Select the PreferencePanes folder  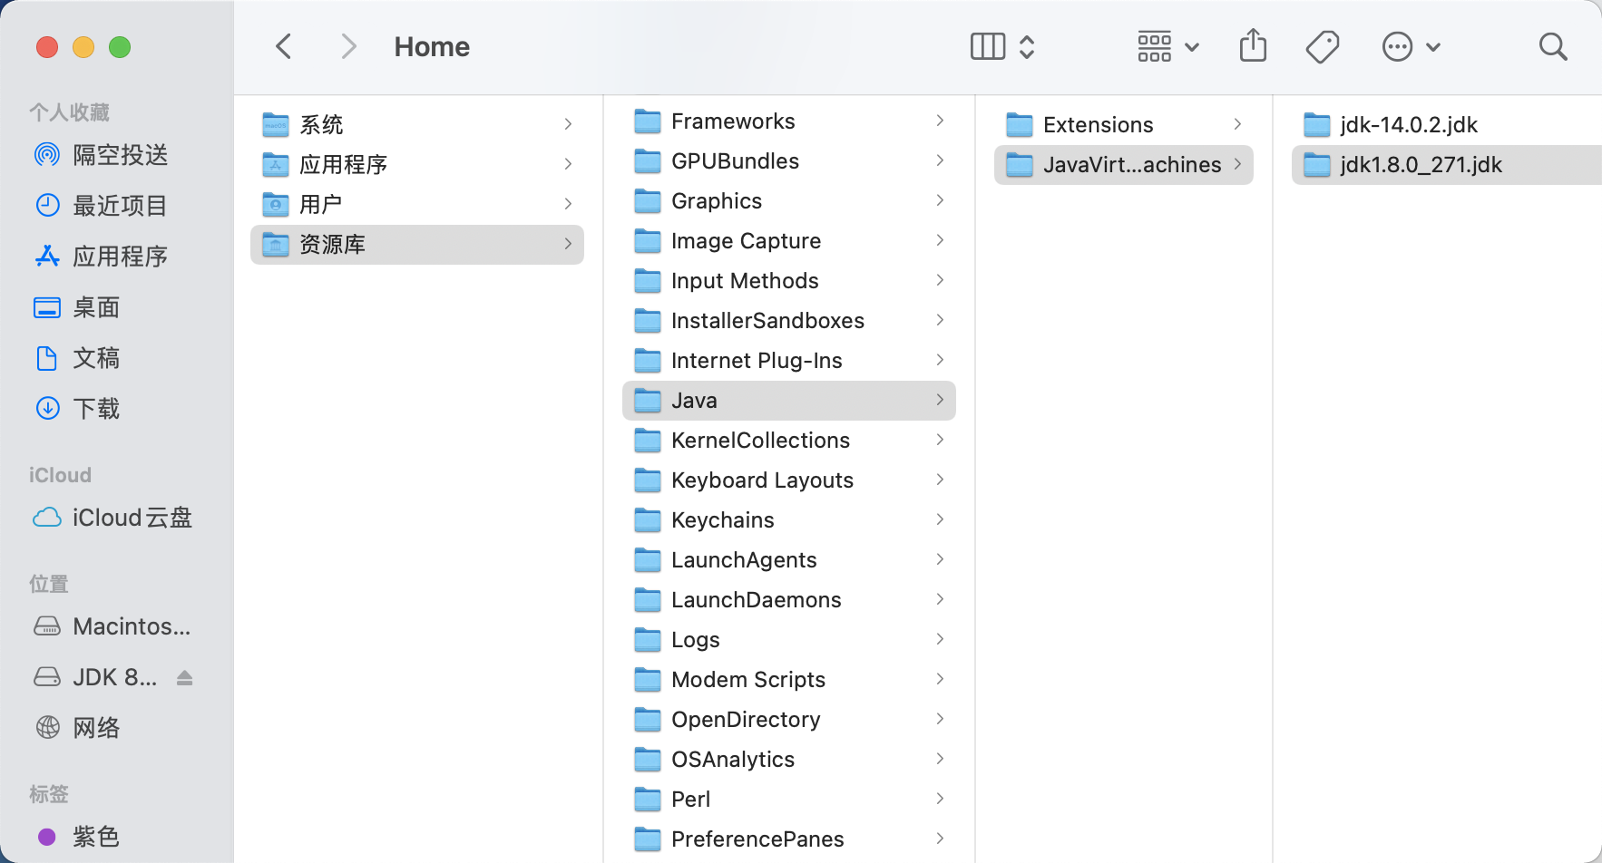click(789, 839)
